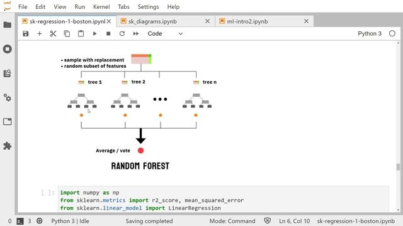The height and width of the screenshot is (226, 403).
Task: Open the Property Inspector gears icon
Action: [x=8, y=98]
